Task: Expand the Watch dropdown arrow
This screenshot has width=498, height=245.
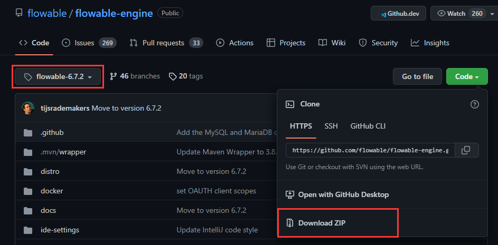Action: point(492,14)
